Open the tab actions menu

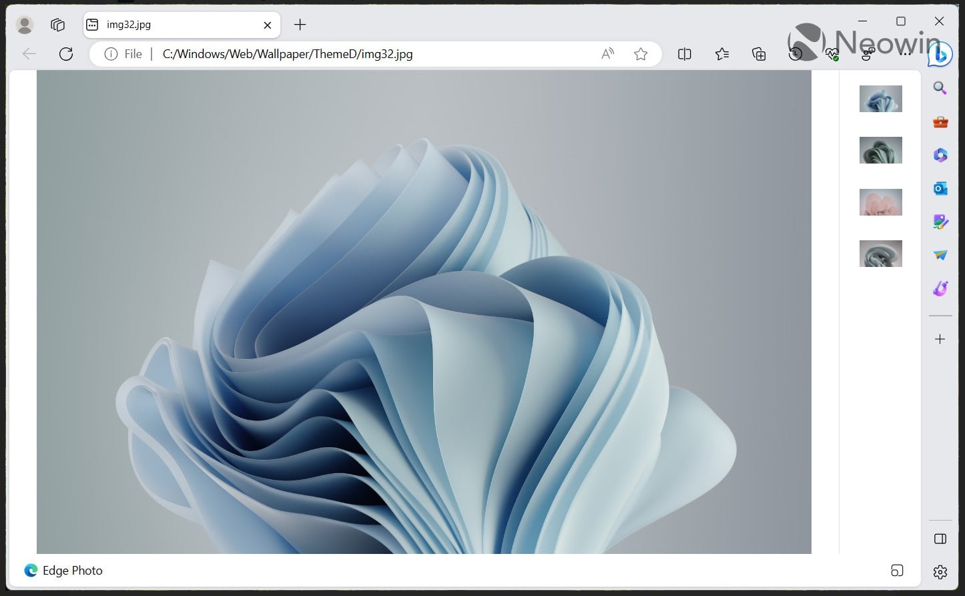coord(58,25)
